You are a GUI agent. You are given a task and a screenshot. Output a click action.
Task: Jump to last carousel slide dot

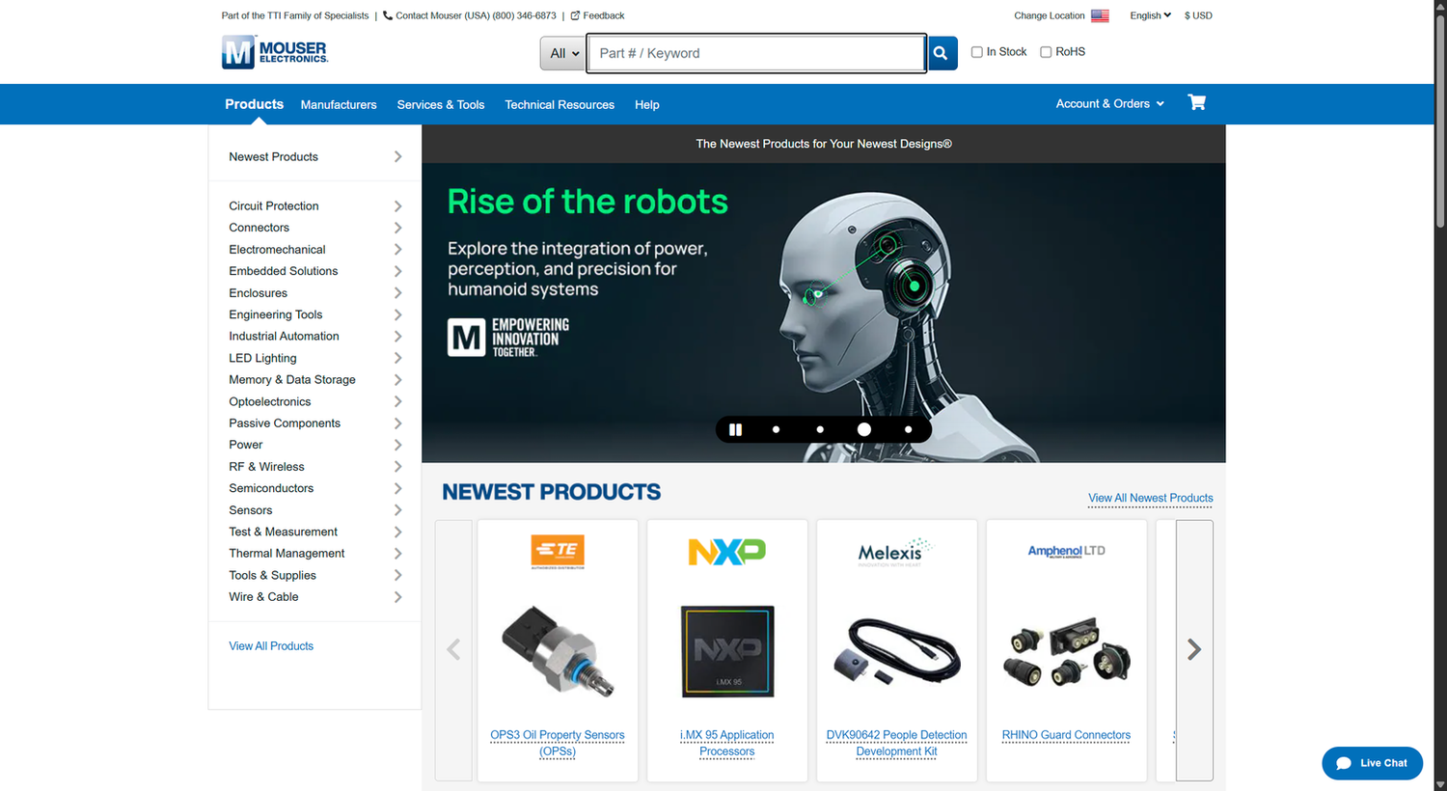point(908,430)
